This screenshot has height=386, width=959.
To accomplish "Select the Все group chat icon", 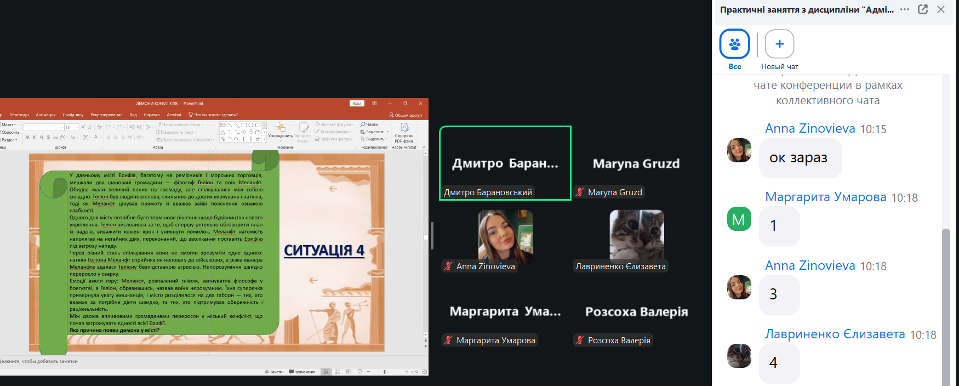I will 734,44.
